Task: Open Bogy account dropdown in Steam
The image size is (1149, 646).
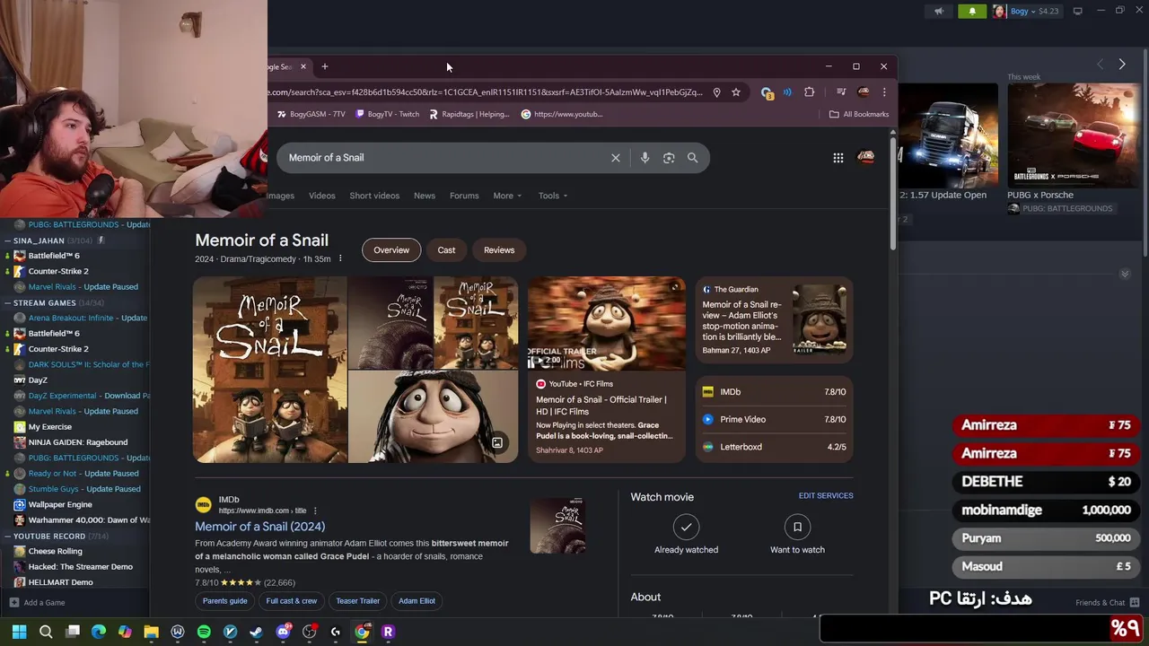Action: click(x=1026, y=11)
